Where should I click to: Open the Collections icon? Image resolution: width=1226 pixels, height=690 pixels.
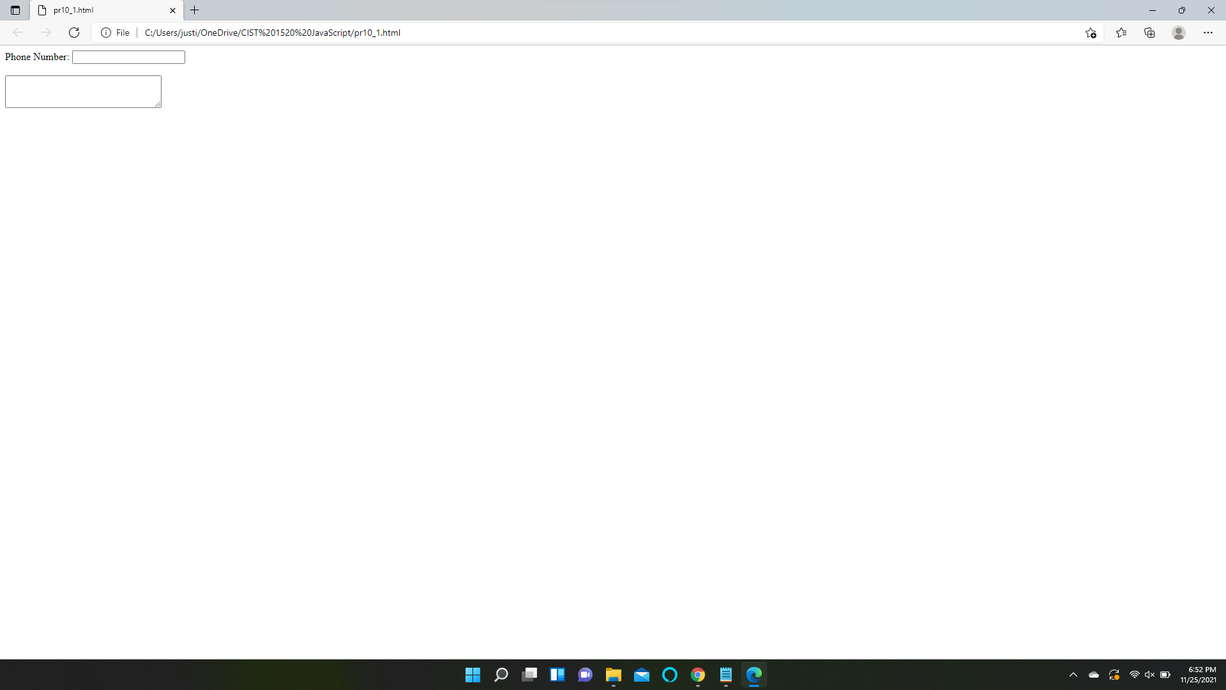tap(1149, 33)
